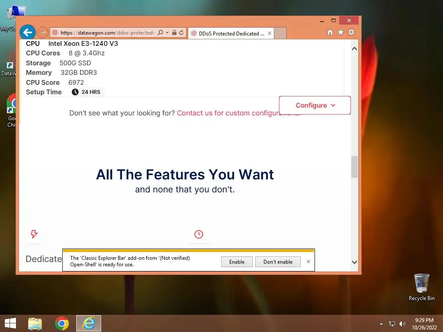This screenshot has width=443, height=332.
Task: Open Google Chrome from the taskbar
Action: click(62, 323)
